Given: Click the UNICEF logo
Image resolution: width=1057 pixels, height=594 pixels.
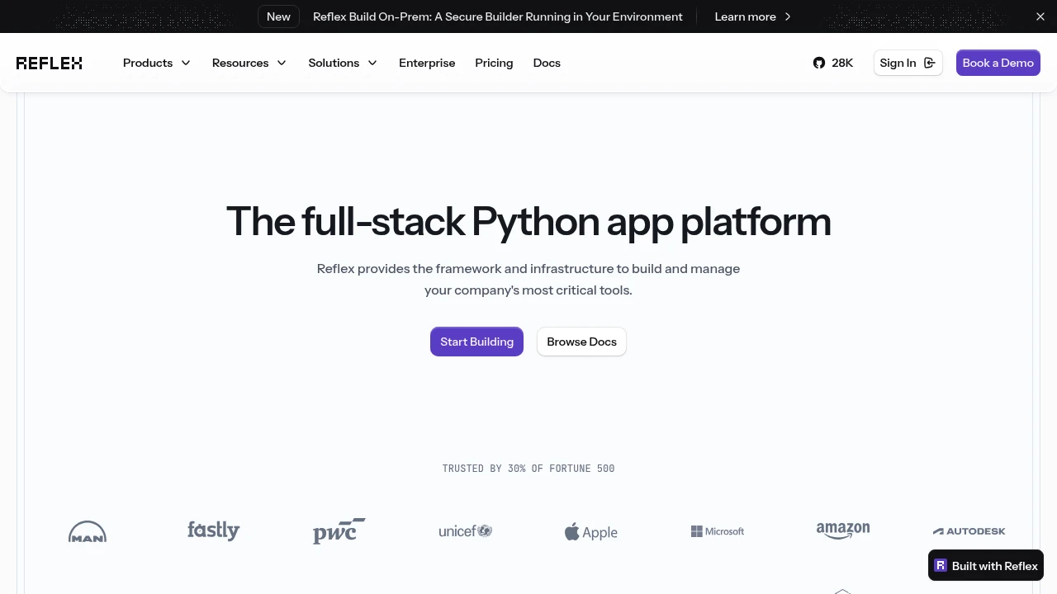Looking at the screenshot, I should click(466, 531).
